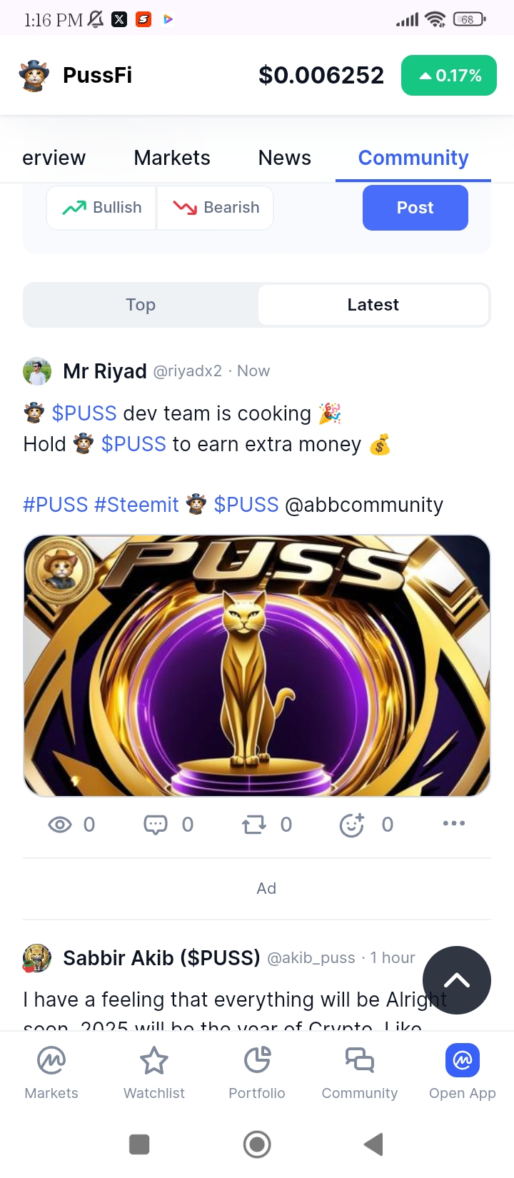The image size is (514, 1178).
Task: Switch the feed to Top posts
Action: coord(141,305)
